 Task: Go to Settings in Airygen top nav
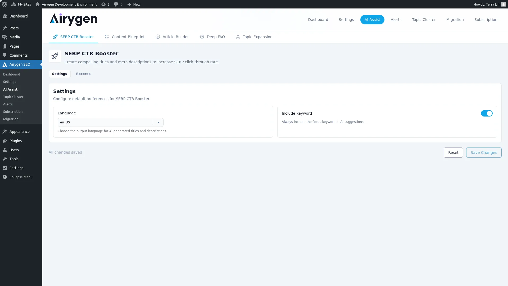346,20
